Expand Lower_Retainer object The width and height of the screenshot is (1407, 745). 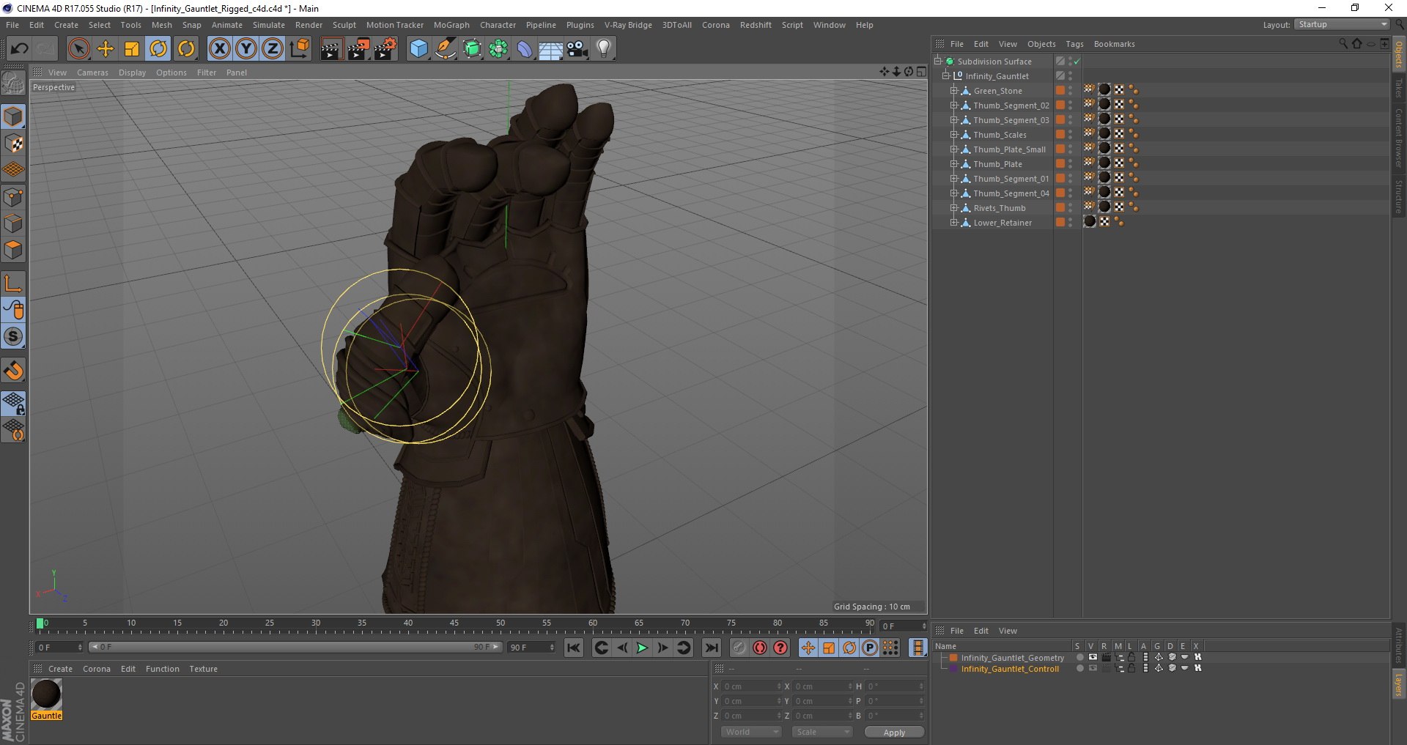click(x=953, y=222)
